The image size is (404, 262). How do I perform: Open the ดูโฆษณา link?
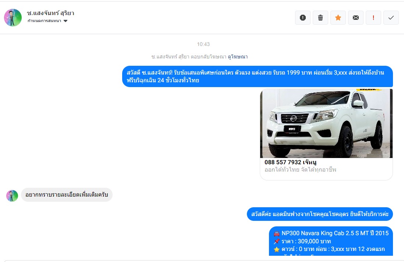point(238,57)
